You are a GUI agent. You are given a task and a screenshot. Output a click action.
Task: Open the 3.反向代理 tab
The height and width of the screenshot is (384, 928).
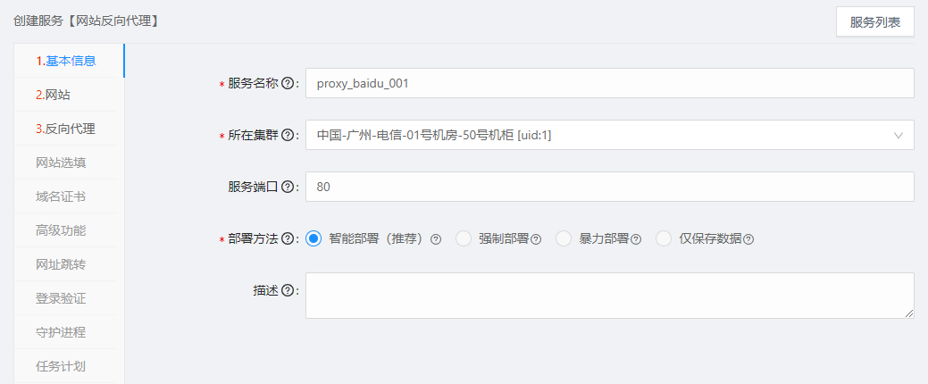pos(65,129)
